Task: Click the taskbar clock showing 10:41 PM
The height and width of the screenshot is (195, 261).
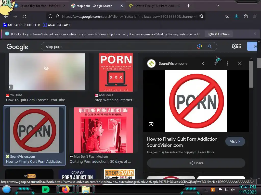Action: [x=247, y=189]
